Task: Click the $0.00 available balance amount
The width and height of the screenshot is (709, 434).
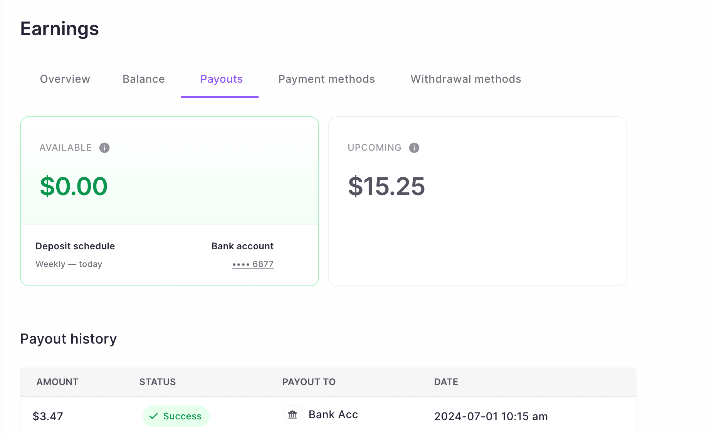Action: [x=74, y=187]
